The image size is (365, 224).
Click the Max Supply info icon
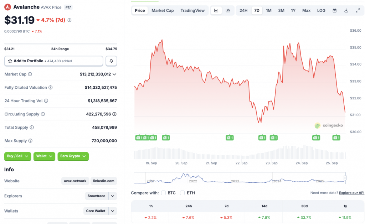(x=30, y=141)
